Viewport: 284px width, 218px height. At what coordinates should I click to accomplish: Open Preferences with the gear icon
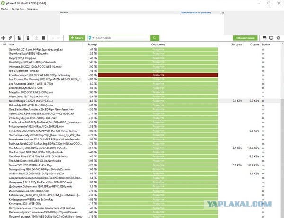278,38
